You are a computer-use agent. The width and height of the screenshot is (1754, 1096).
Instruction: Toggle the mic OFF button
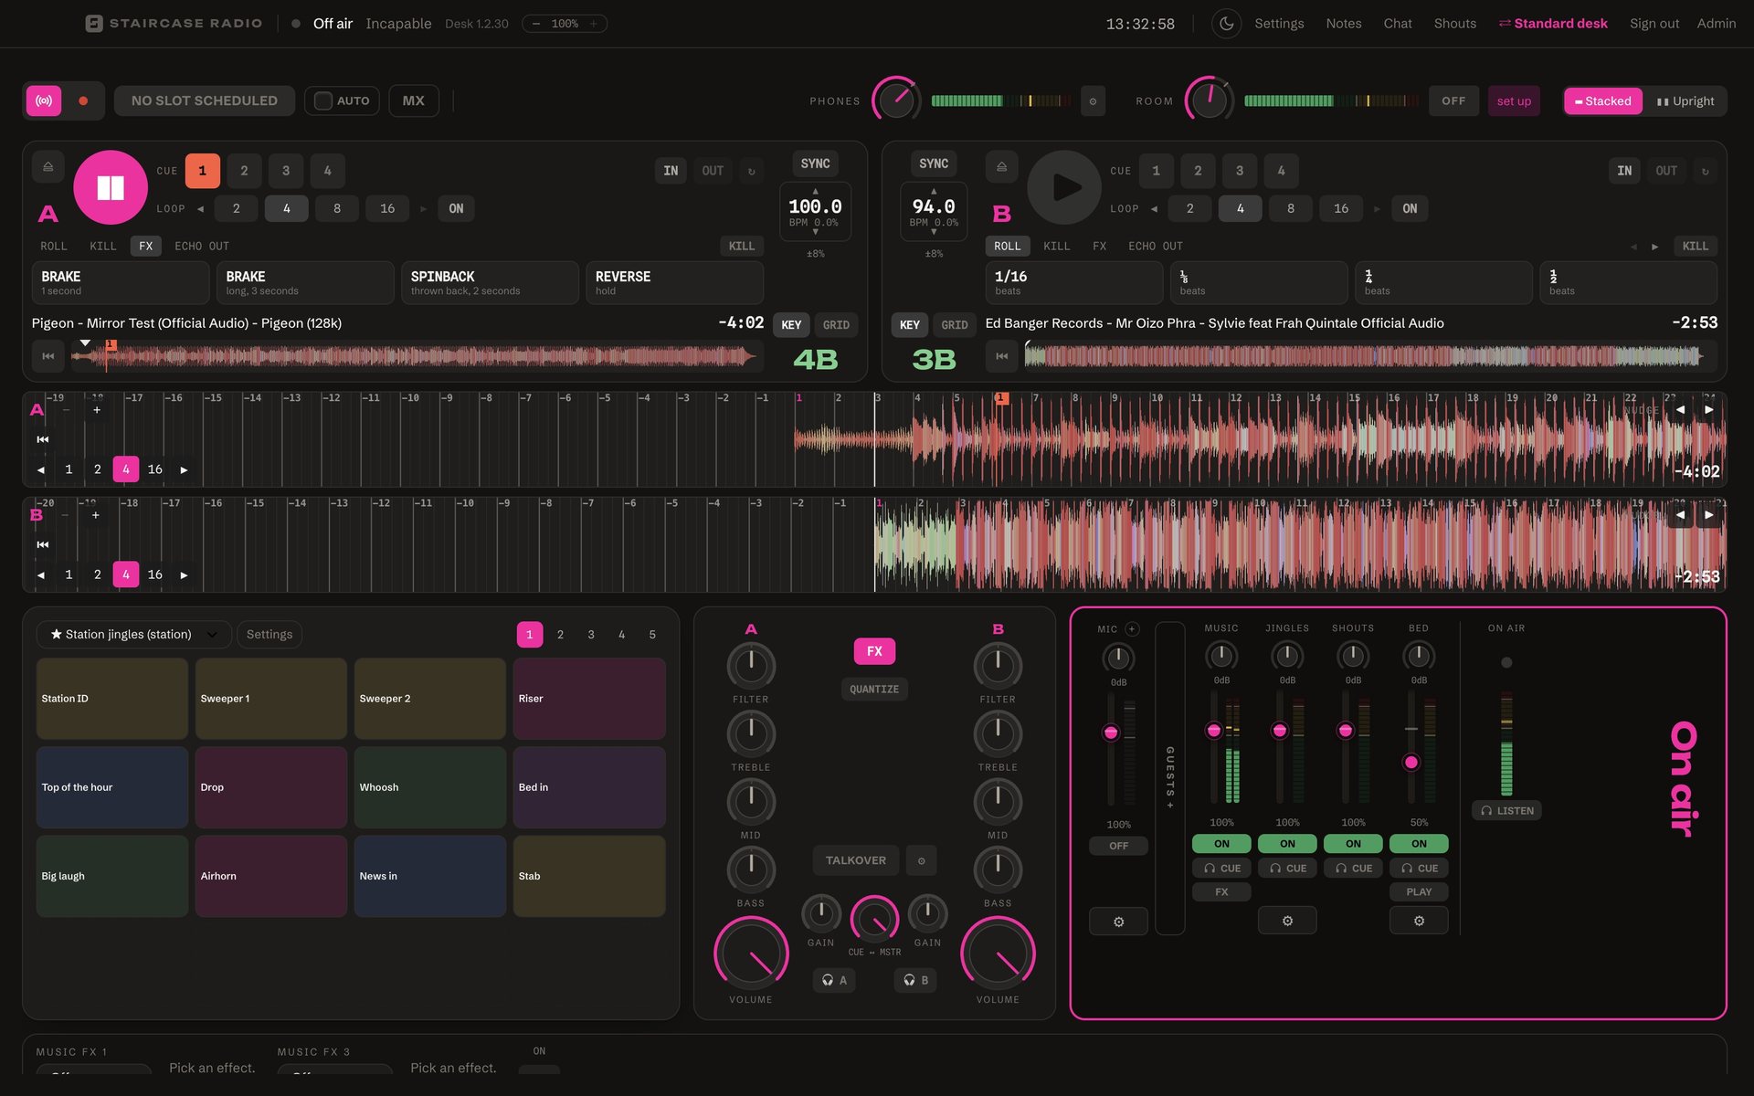tap(1118, 846)
